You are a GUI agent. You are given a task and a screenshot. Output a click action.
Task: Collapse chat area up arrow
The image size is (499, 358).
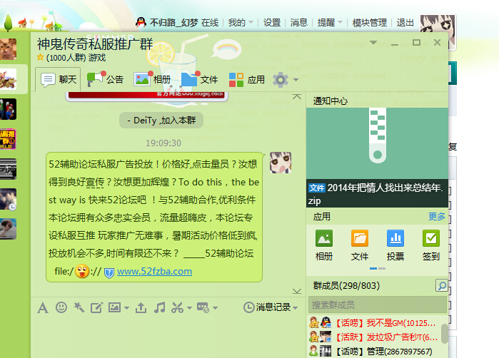point(296,96)
